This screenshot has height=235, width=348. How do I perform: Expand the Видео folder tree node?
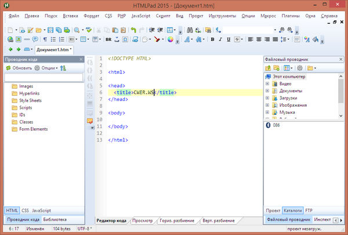click(x=267, y=84)
